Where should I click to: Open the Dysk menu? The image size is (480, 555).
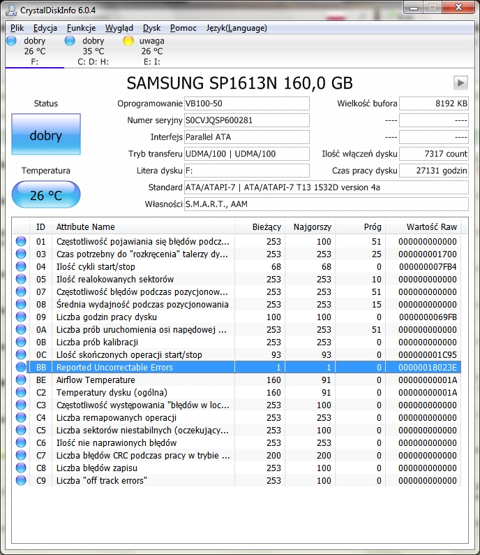click(x=151, y=28)
